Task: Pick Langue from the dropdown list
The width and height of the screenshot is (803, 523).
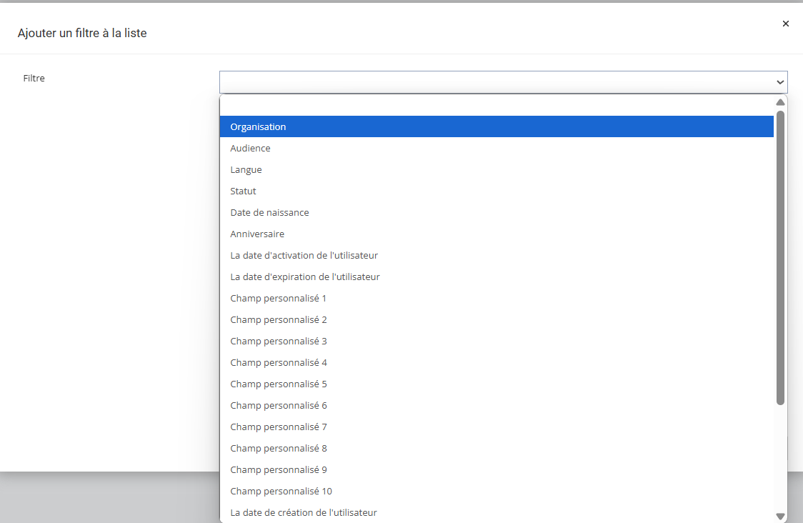Action: pos(246,169)
